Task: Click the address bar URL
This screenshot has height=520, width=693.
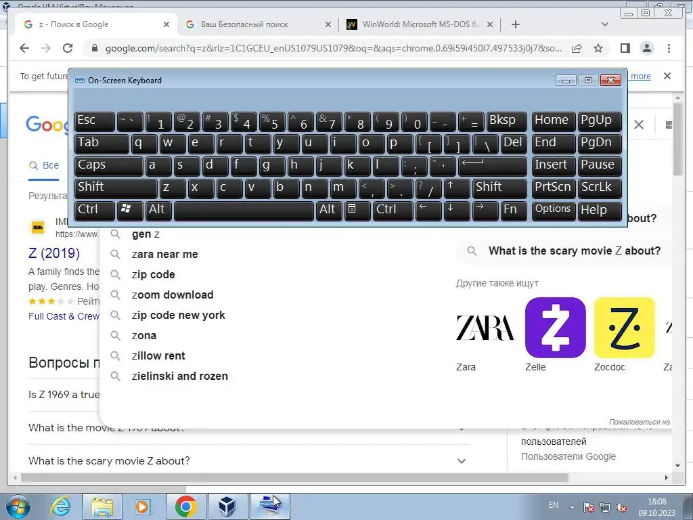Action: (x=334, y=48)
